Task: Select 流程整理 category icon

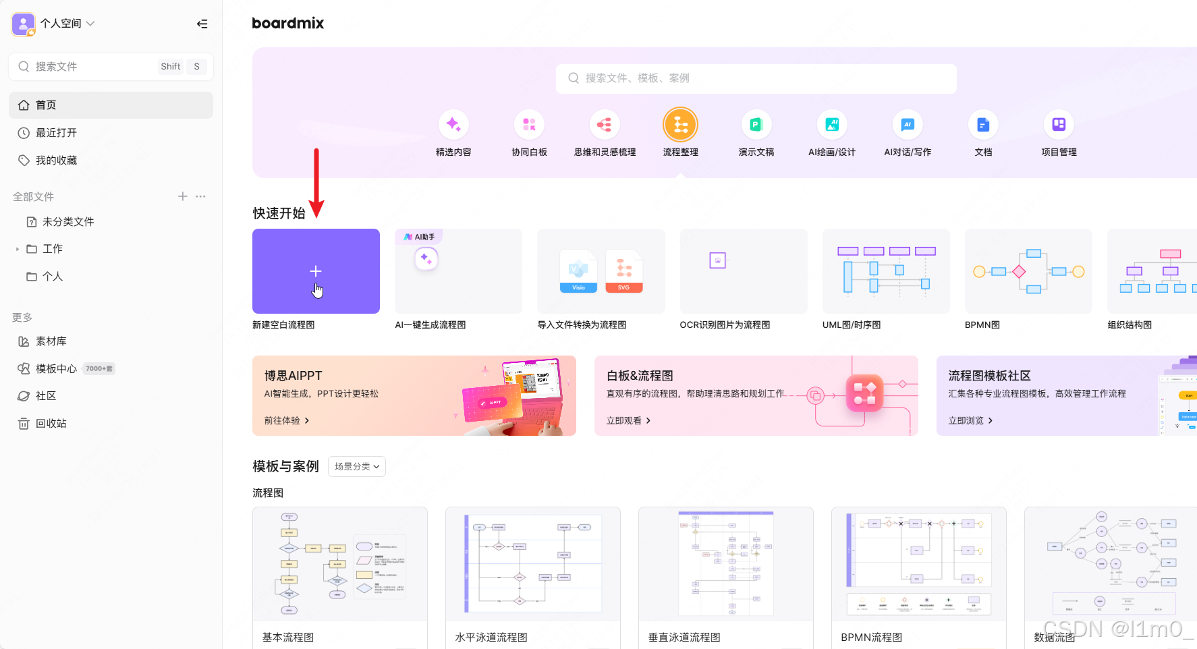Action: (x=680, y=125)
